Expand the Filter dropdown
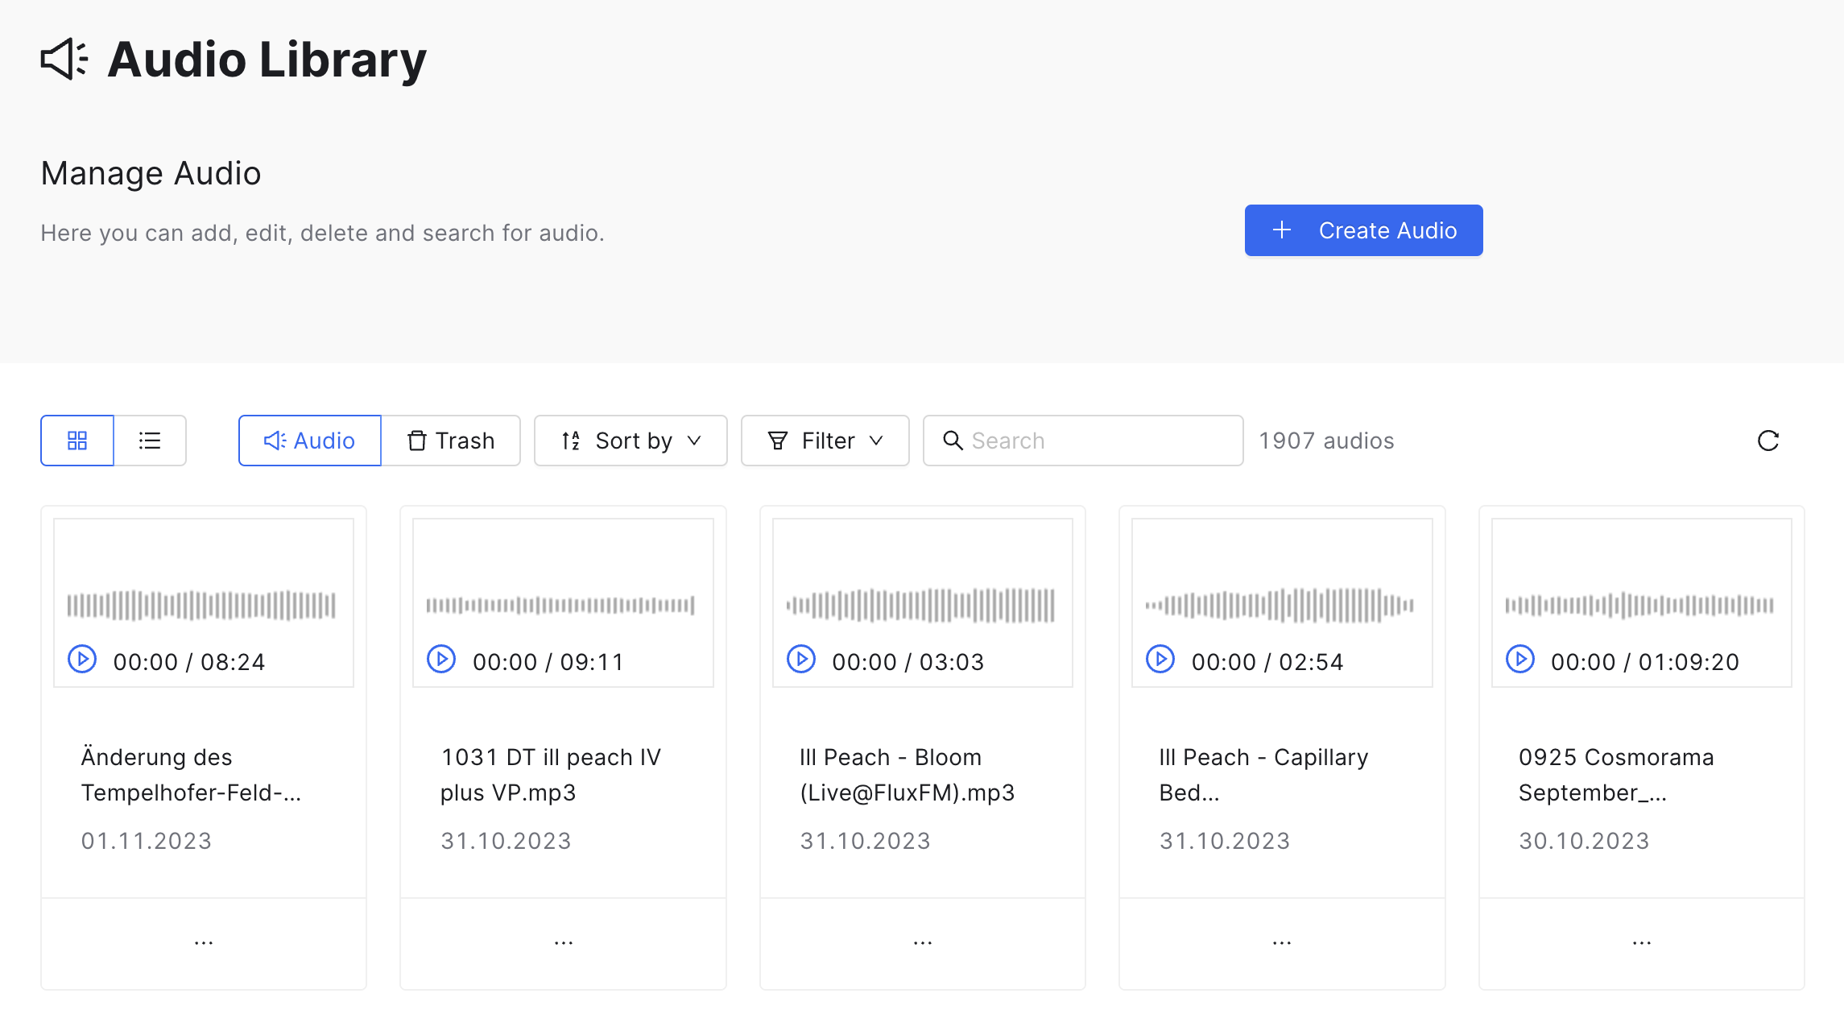The image size is (1844, 1018). [x=825, y=441]
